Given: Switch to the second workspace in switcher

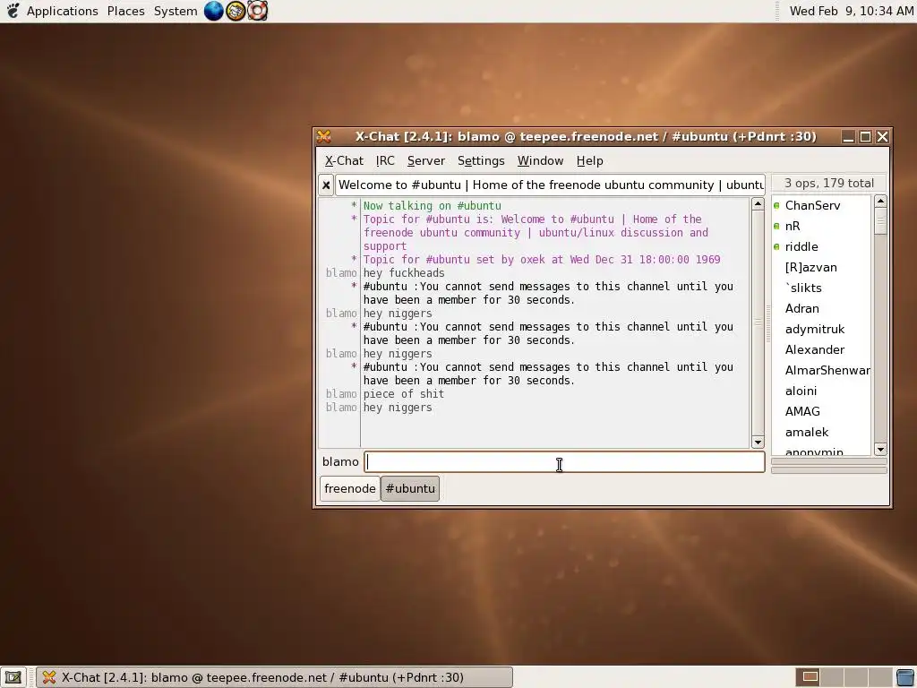Looking at the screenshot, I should 832,677.
